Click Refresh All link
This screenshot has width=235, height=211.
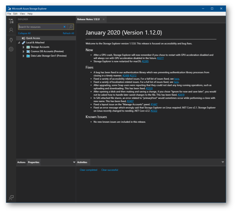coord(68,33)
